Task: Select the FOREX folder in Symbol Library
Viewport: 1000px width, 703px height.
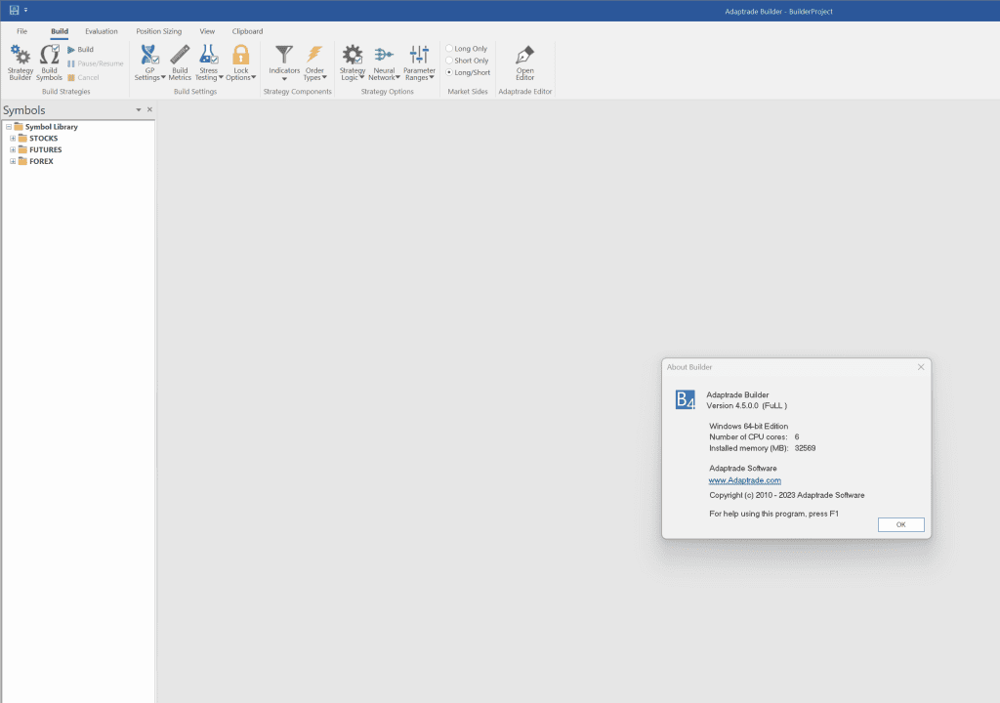Action: coord(41,162)
